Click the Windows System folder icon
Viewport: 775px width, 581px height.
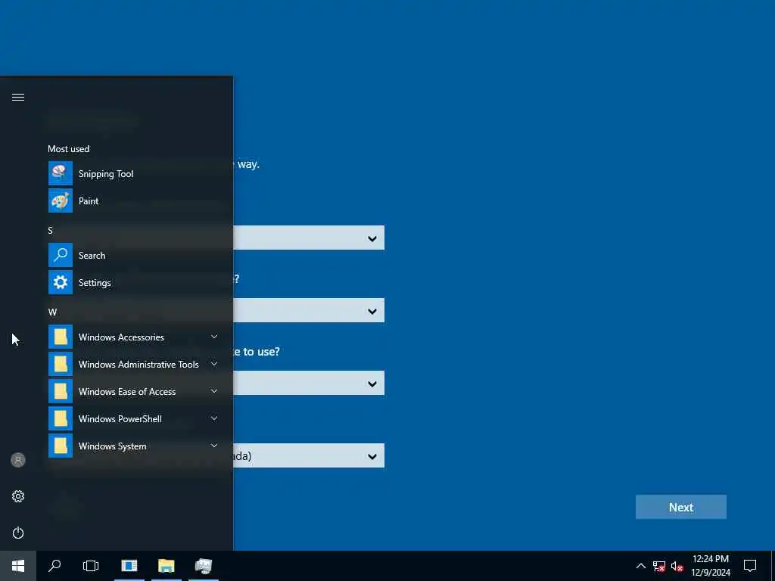click(61, 445)
